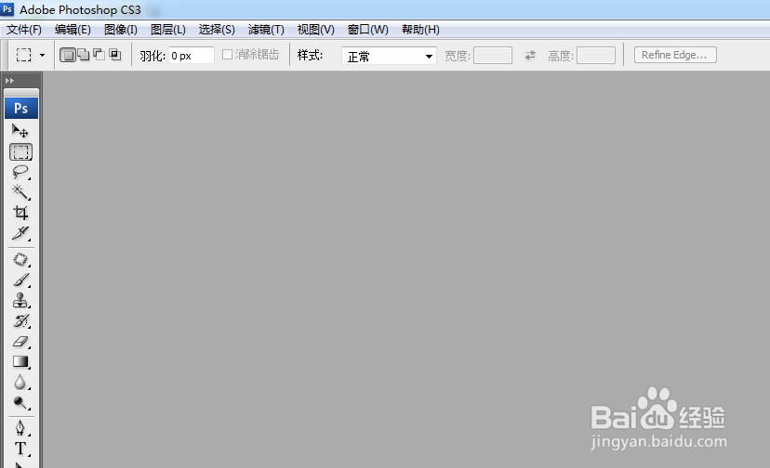Click the Ps logo atop the toolbox
The height and width of the screenshot is (468, 770).
[21, 108]
